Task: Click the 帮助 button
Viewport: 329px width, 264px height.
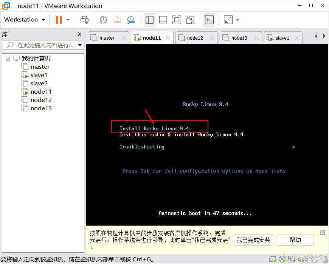Action: click(x=295, y=240)
